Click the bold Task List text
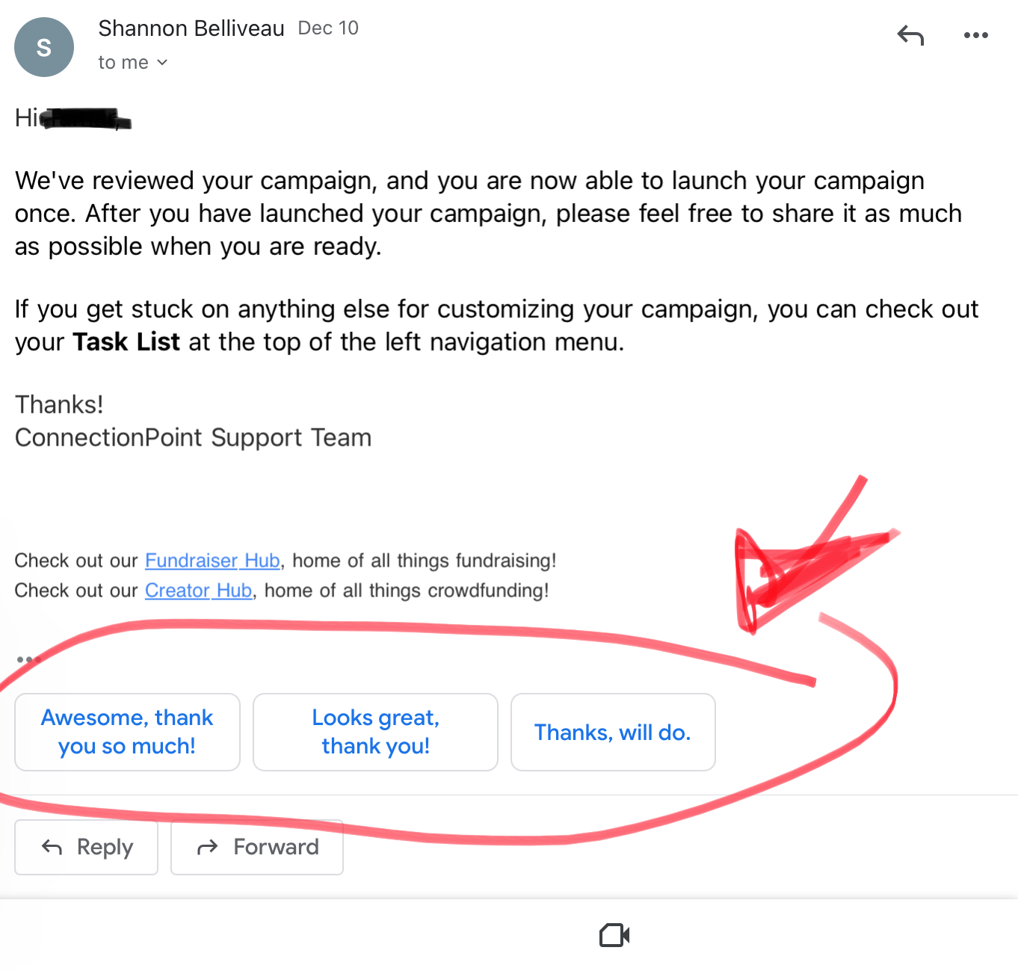Image resolution: width=1018 pixels, height=971 pixels. point(126,342)
